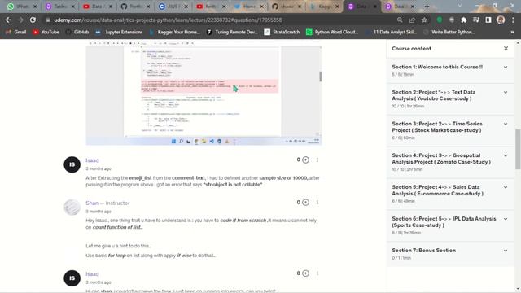The image size is (521, 293).
Task: Go back using browser back arrow
Action: (8, 20)
